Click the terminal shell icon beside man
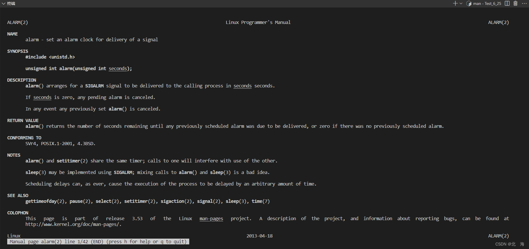529x249 pixels. [x=469, y=3]
